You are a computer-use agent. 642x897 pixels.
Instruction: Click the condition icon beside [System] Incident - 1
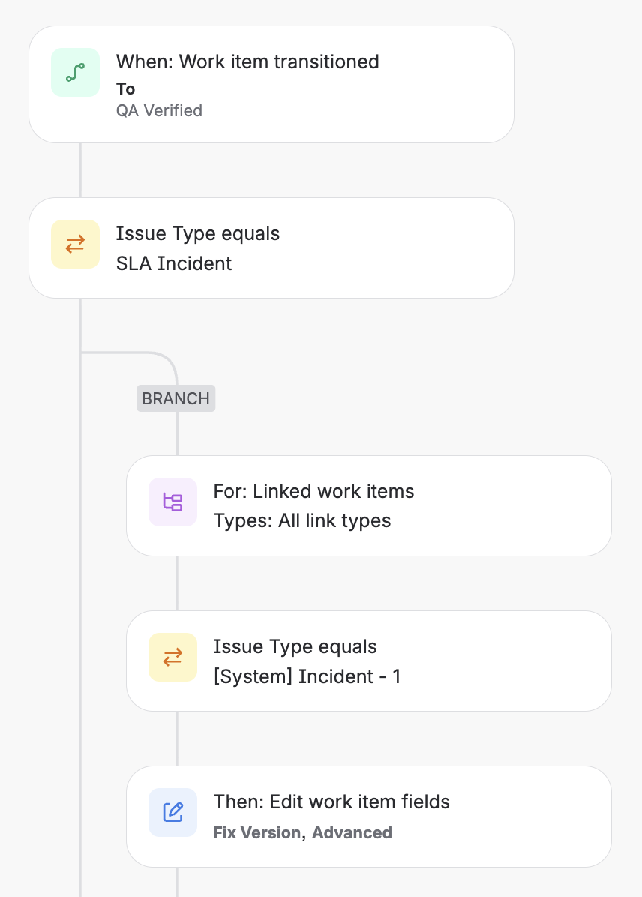point(172,657)
